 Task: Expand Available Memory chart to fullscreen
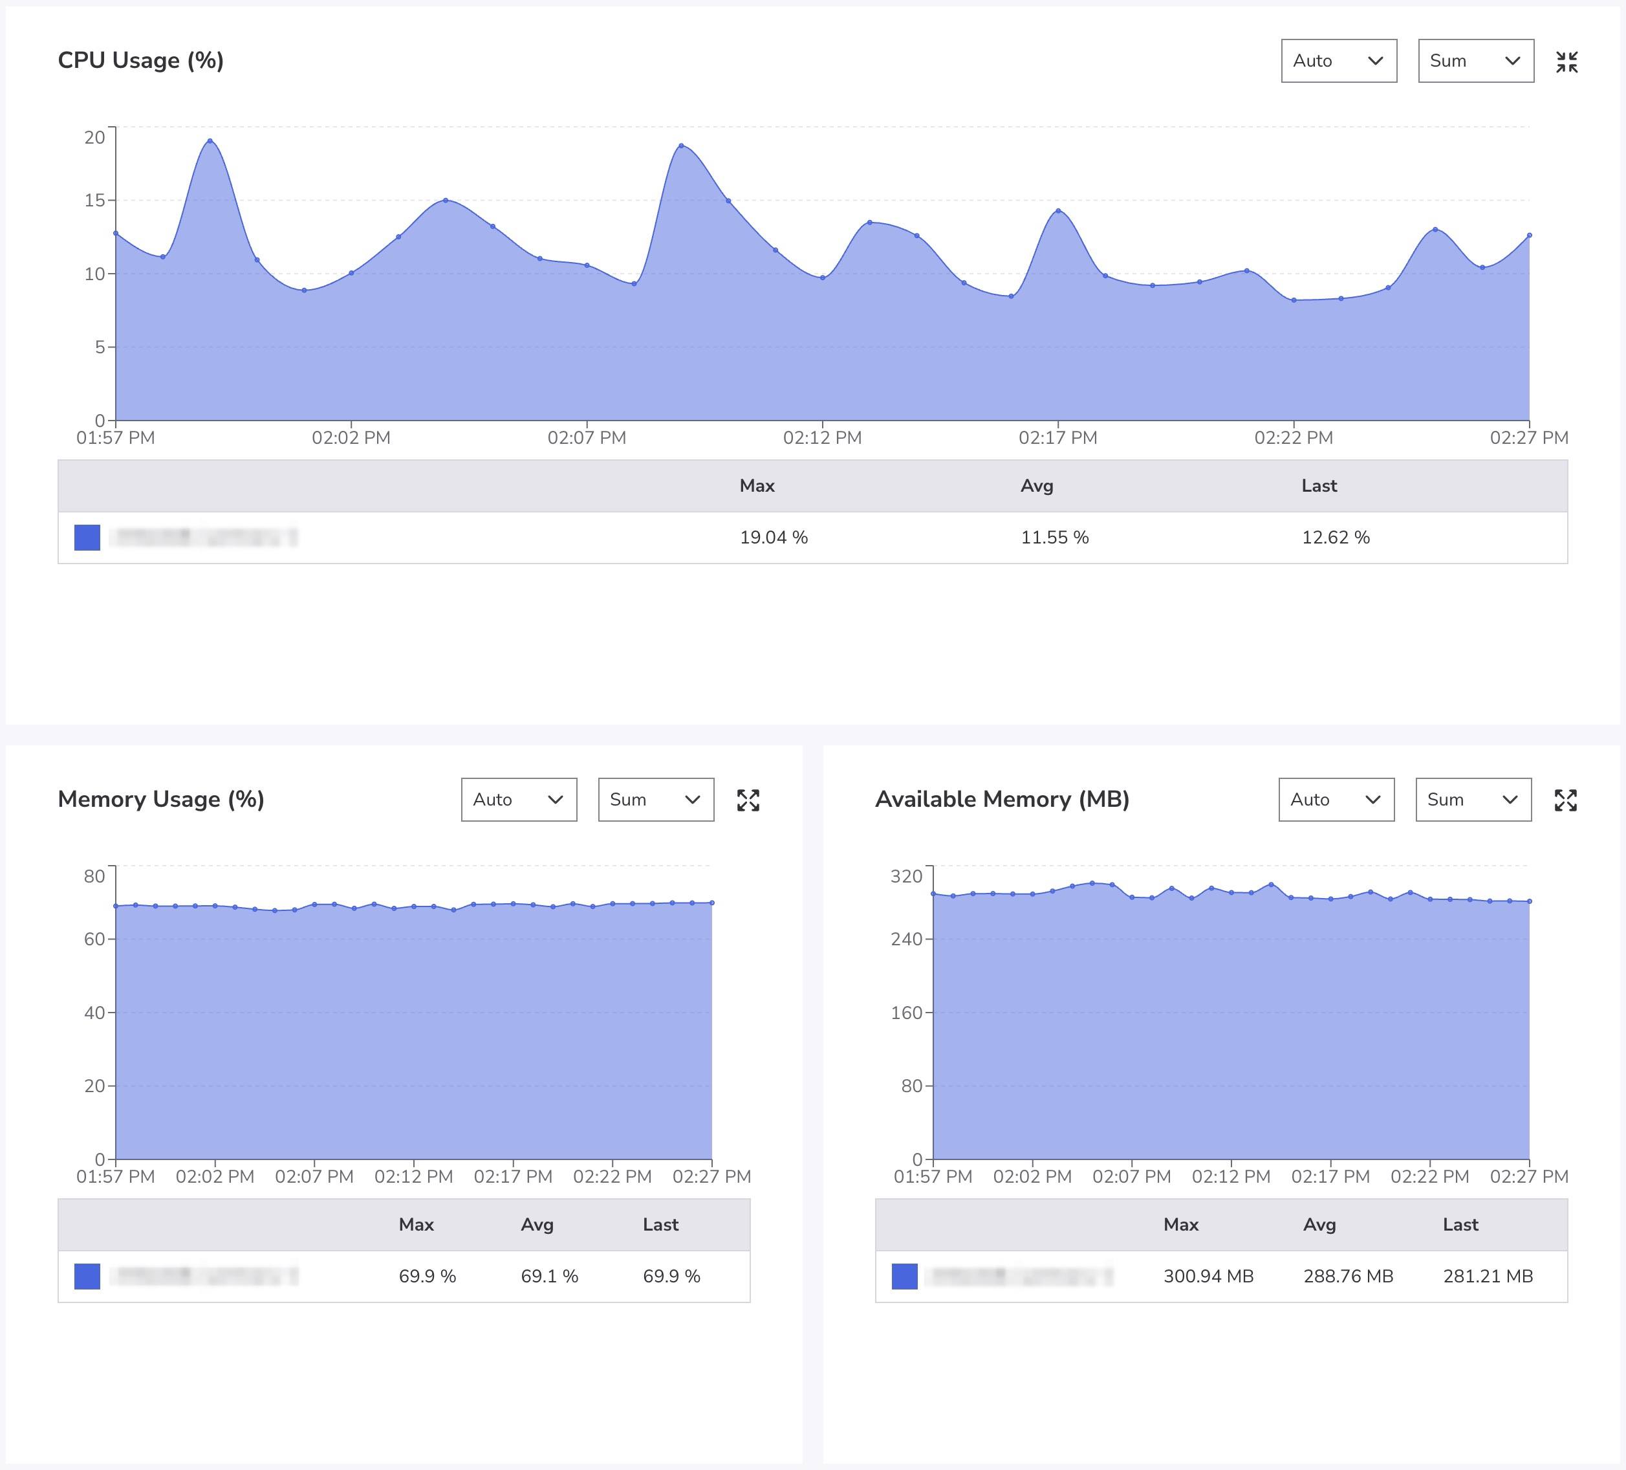(1565, 800)
